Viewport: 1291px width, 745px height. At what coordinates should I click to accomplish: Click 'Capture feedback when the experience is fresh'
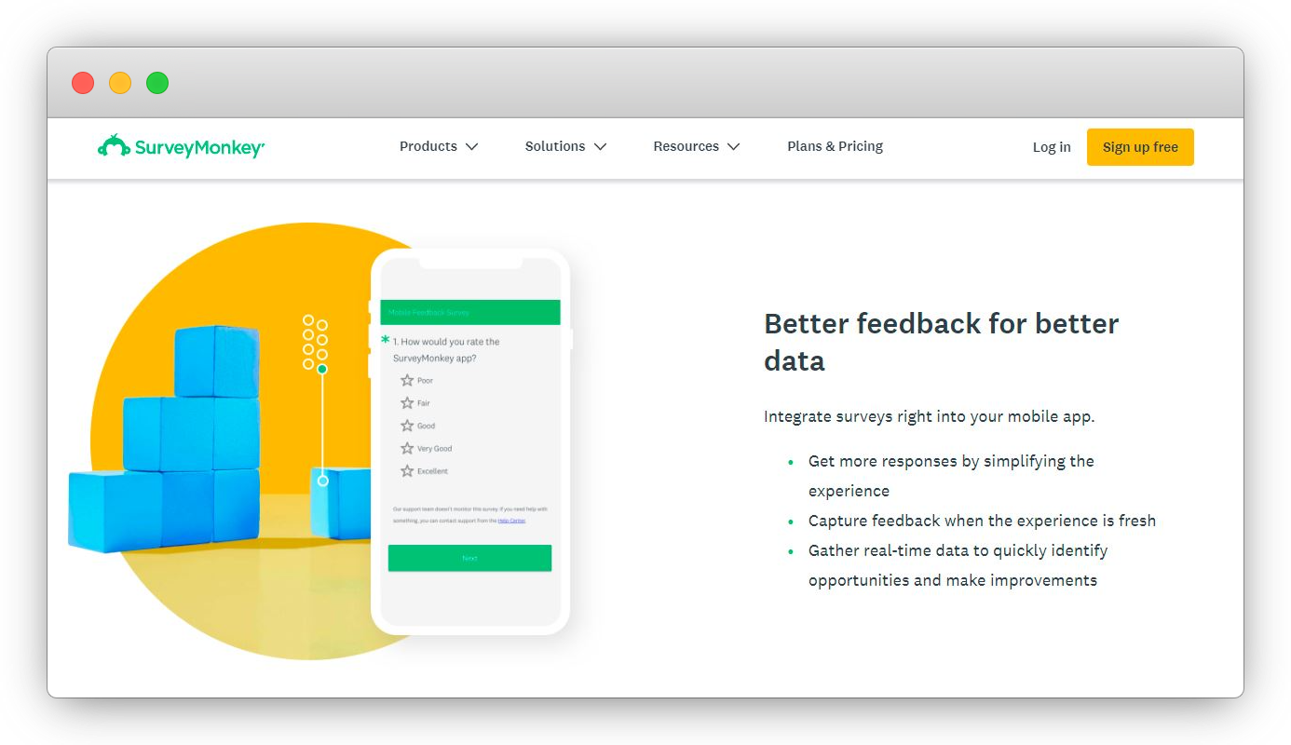[x=982, y=521]
